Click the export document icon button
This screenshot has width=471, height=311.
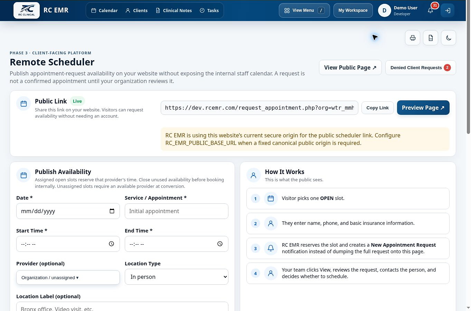[431, 38]
